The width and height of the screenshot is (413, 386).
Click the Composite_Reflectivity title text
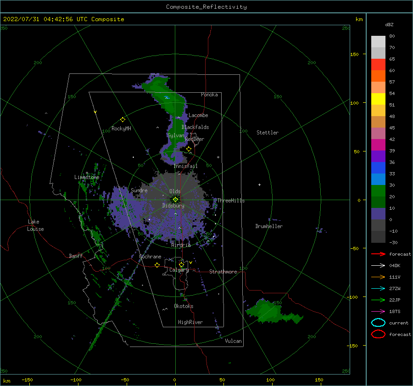[x=206, y=7]
